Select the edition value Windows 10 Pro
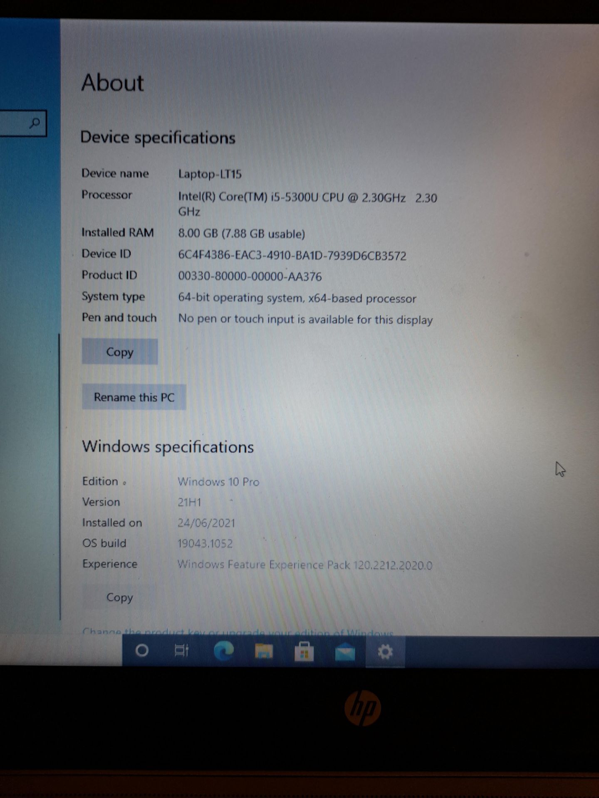This screenshot has width=599, height=798. (x=218, y=482)
